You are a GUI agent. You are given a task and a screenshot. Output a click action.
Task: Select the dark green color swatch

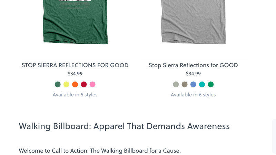pyautogui.click(x=58, y=84)
